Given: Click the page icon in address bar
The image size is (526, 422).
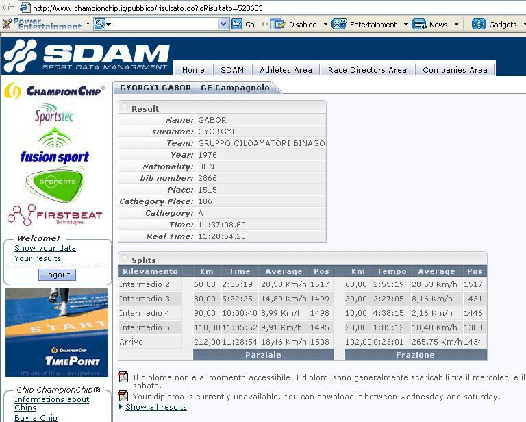Looking at the screenshot, I should (25, 8).
